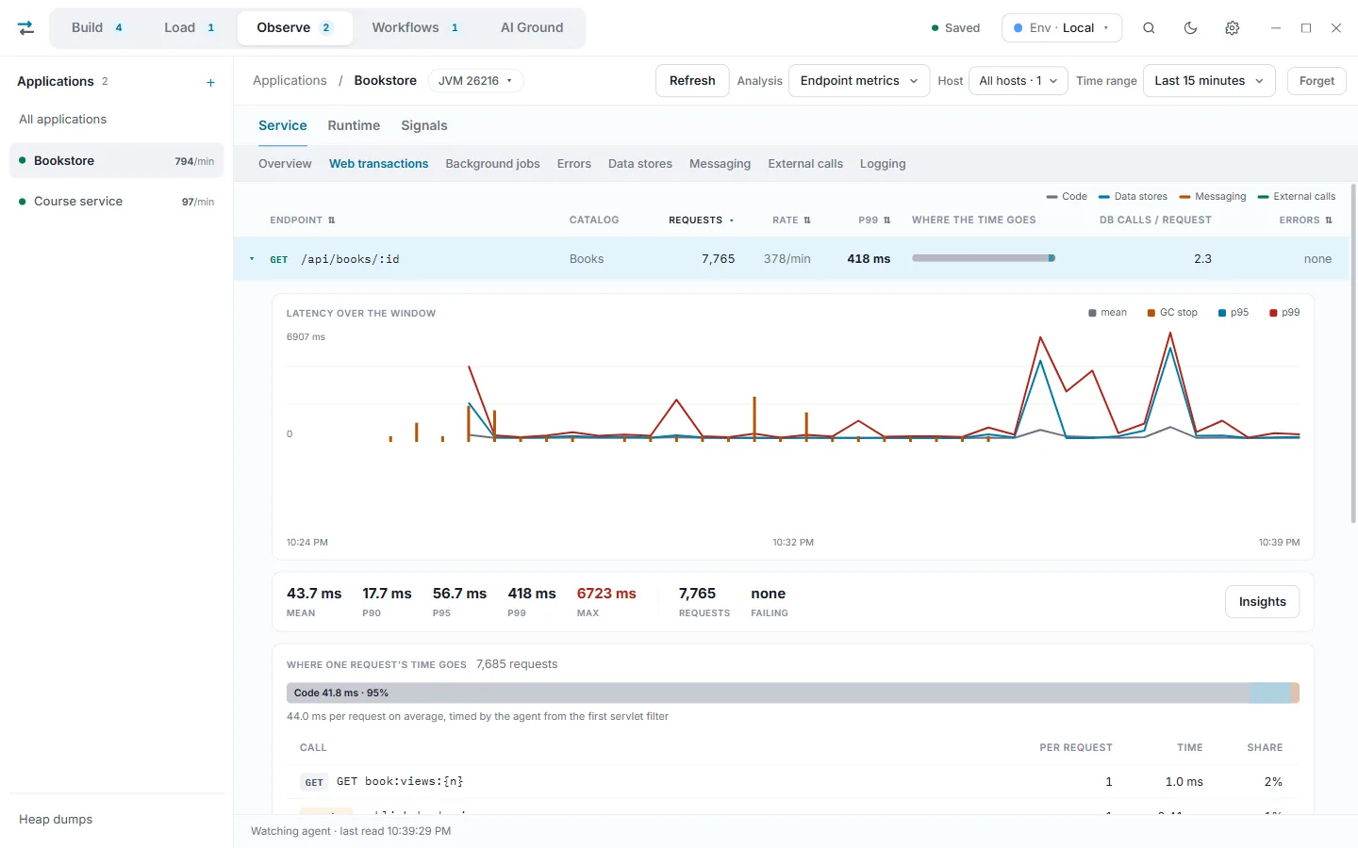Open settings gear icon
This screenshot has height=848, width=1358.
pyautogui.click(x=1232, y=28)
